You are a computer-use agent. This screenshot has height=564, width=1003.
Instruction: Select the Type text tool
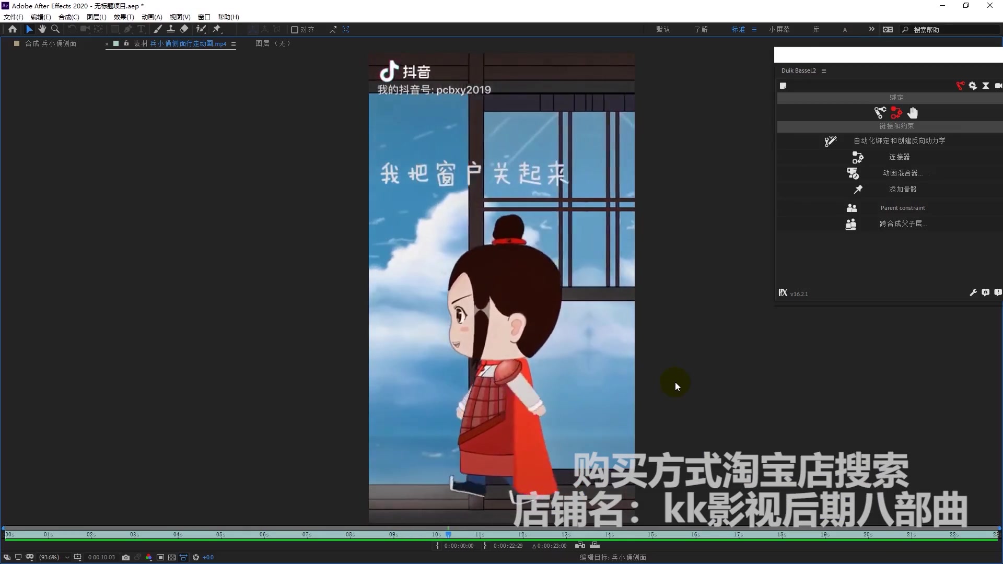coord(141,29)
